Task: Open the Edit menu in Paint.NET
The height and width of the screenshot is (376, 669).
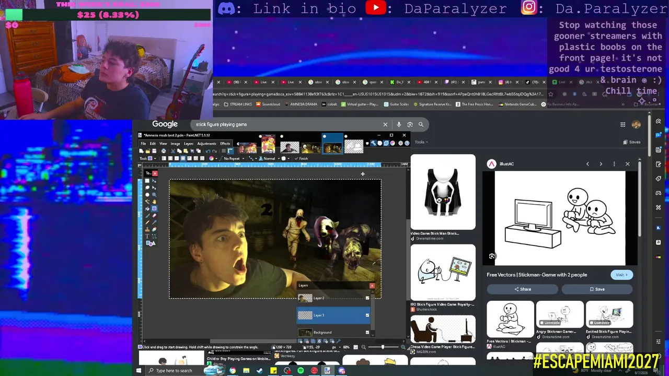Action: (153, 144)
